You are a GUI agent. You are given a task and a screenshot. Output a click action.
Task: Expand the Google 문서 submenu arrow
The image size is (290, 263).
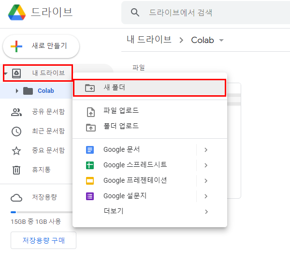206,150
